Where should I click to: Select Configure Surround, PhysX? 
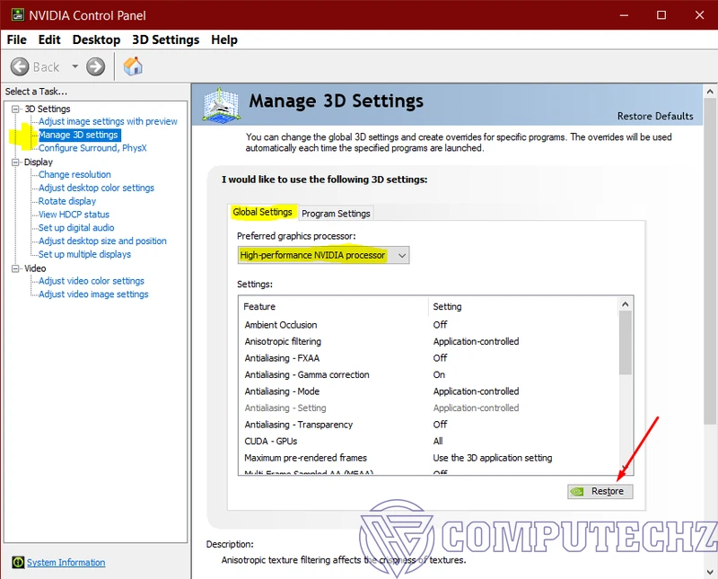click(x=92, y=148)
